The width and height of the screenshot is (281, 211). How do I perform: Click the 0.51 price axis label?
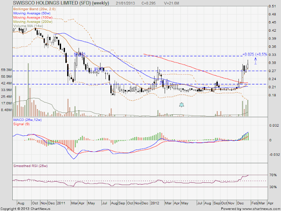[272, 6]
